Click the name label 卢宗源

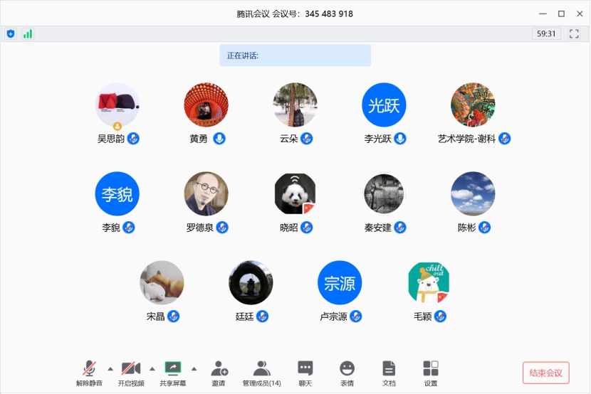pyautogui.click(x=333, y=316)
